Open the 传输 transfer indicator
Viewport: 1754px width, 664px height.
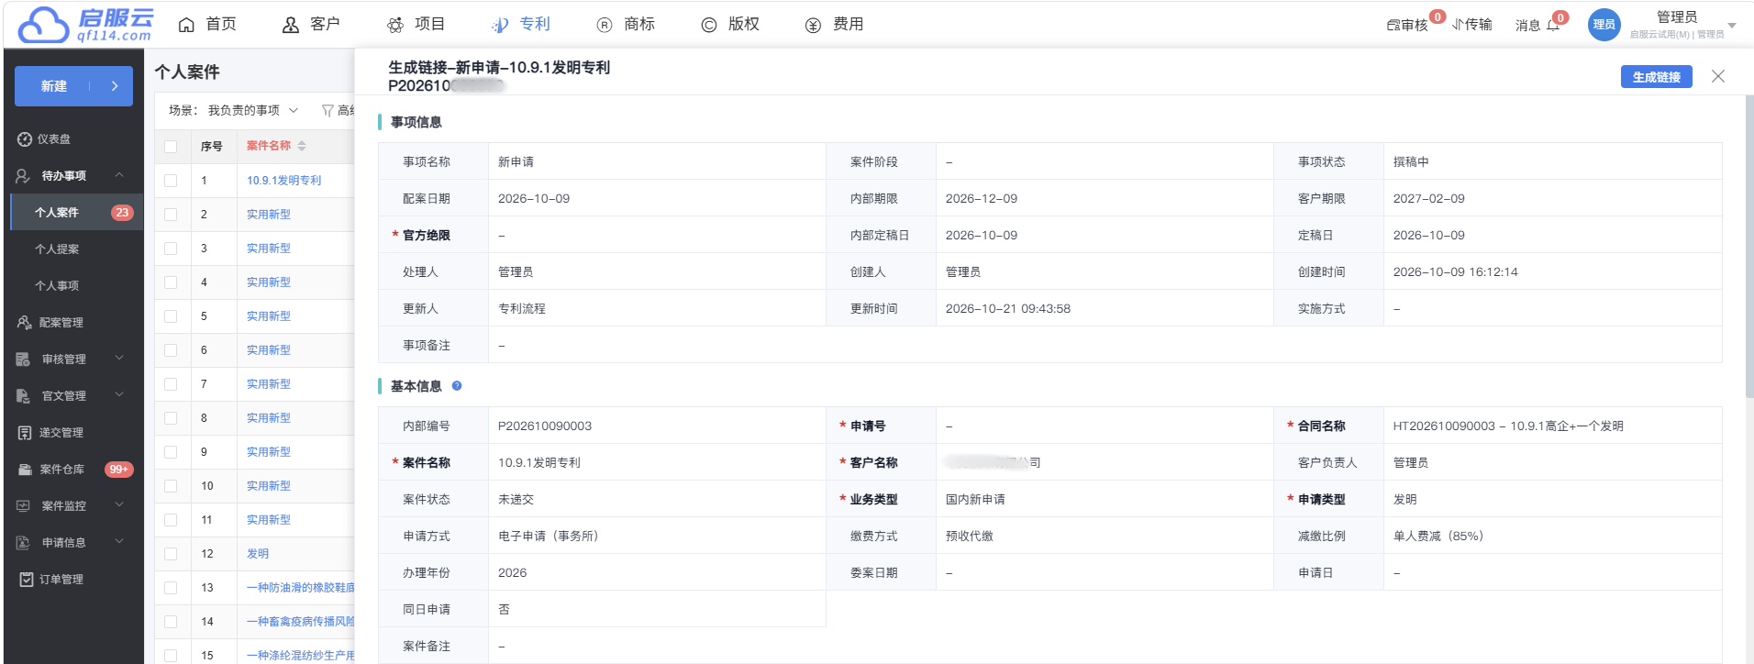(x=1472, y=25)
